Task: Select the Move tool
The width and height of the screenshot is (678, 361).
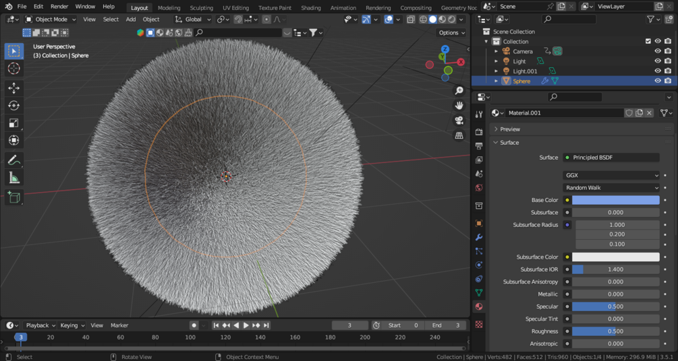Action: (x=14, y=88)
